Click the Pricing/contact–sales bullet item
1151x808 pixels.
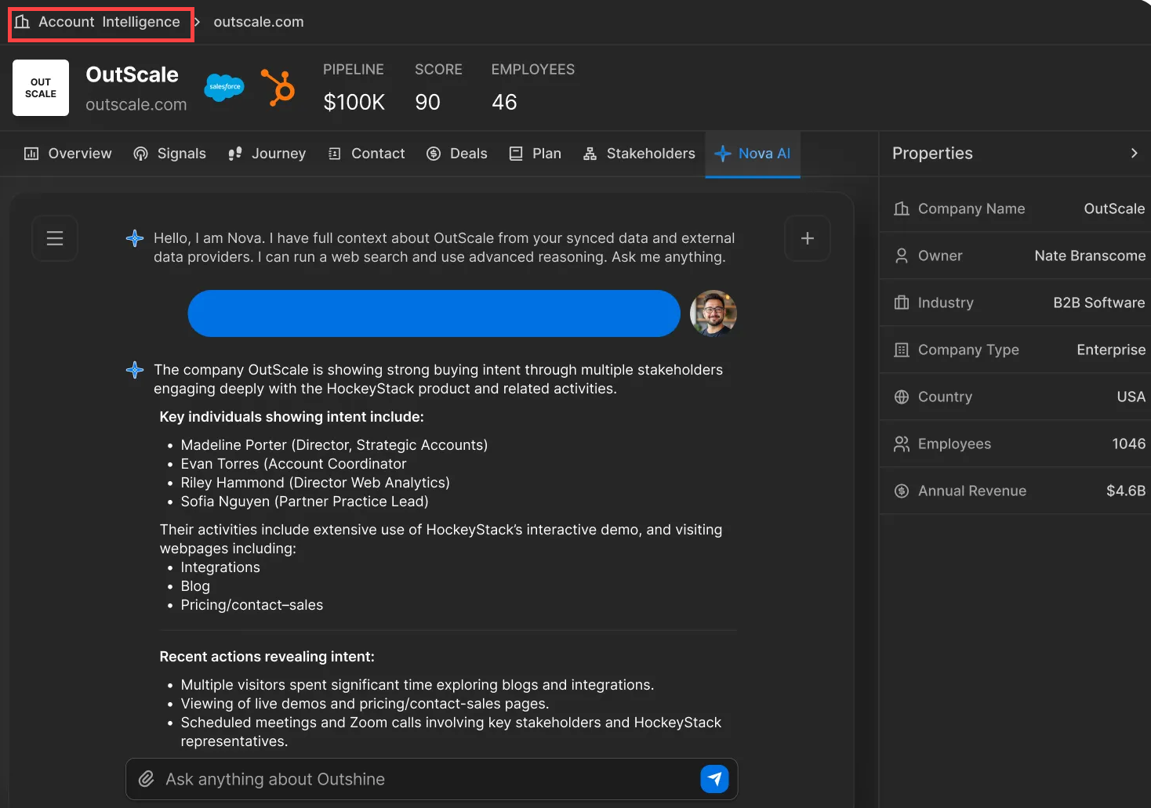(252, 605)
